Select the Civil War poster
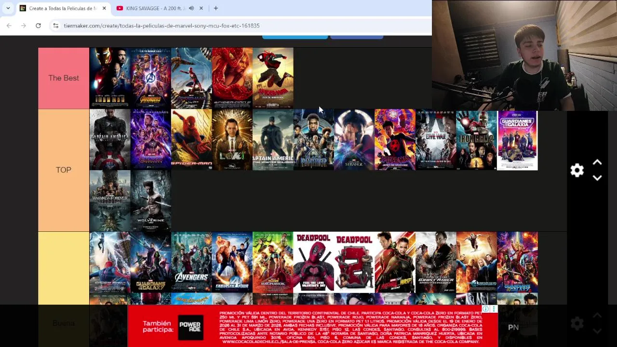This screenshot has width=617, height=347. [436, 140]
